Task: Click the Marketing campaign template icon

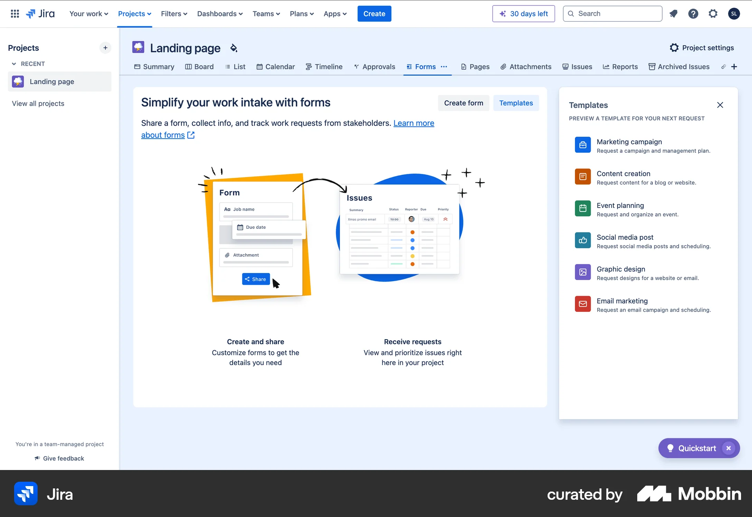Action: click(x=583, y=145)
